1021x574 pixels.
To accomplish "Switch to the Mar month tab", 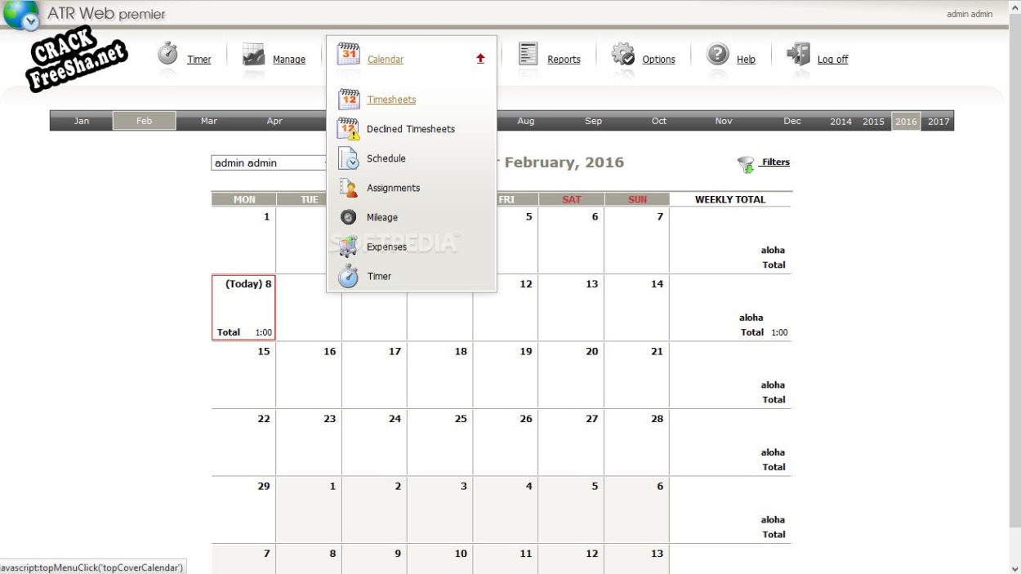I will tap(209, 121).
